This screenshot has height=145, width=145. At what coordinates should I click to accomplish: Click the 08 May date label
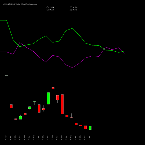25,138
